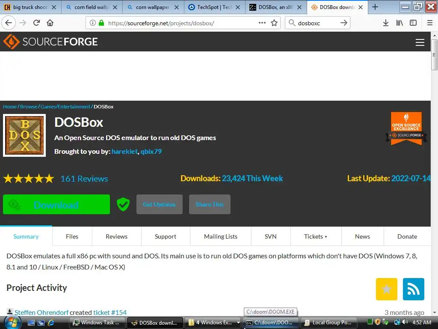This screenshot has width=438, height=329.
Task: Click the yellow star favorite button
Action: (x=387, y=289)
